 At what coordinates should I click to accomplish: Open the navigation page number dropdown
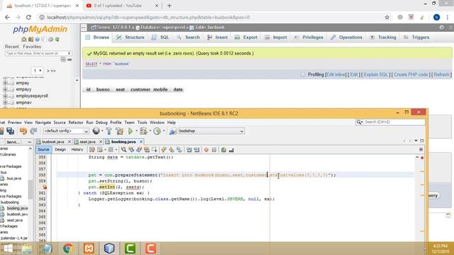click(37, 71)
